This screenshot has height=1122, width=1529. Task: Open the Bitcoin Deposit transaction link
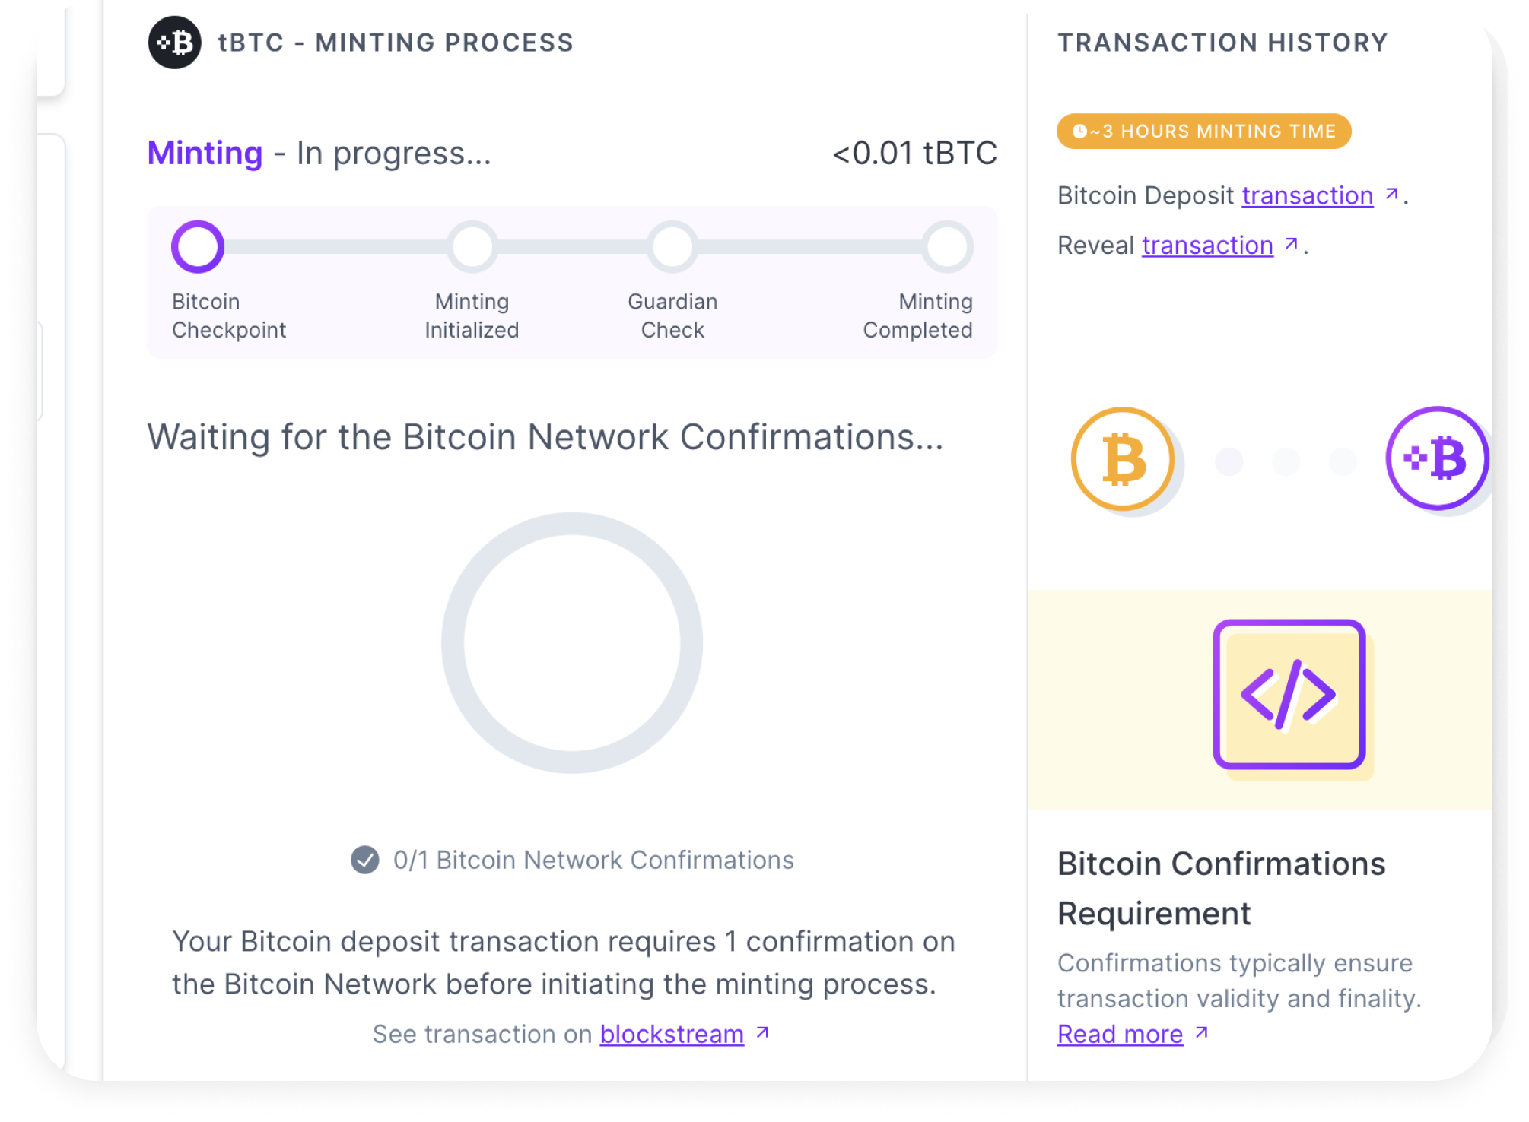click(x=1308, y=195)
